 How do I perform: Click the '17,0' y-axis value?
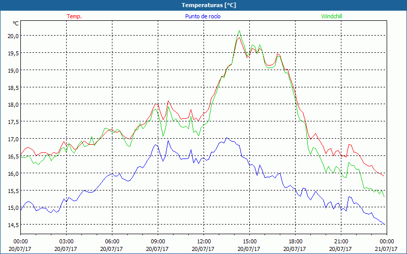point(14,139)
